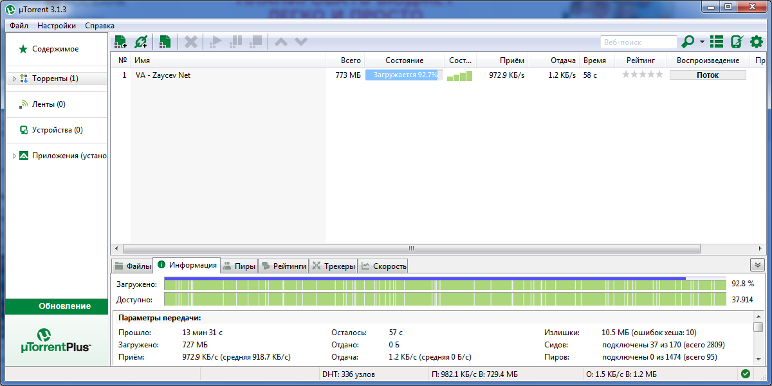772x386 pixels.
Task: Select Содержимое in the sidebar
Action: coord(55,49)
